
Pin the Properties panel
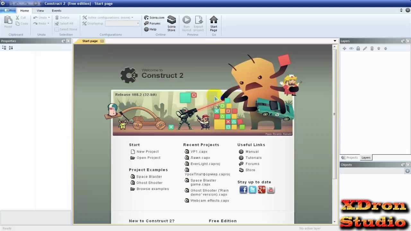tap(63, 41)
